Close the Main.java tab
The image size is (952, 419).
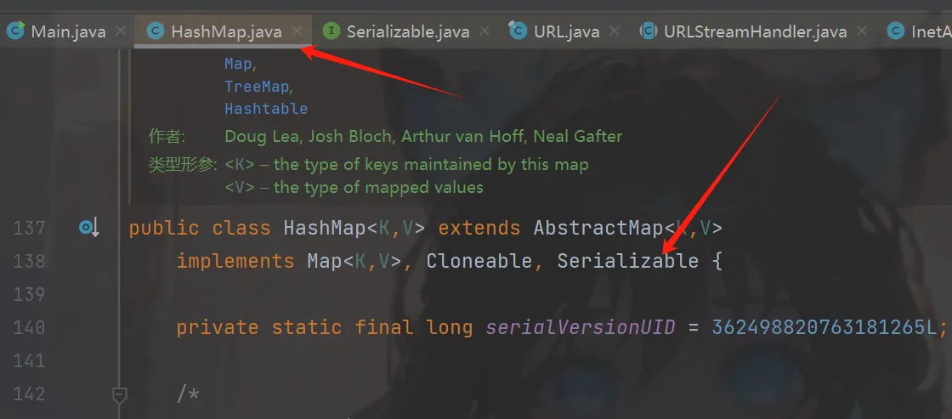click(120, 31)
